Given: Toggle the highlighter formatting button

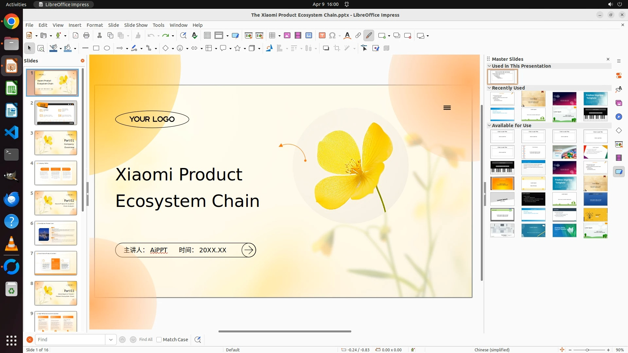Looking at the screenshot, I should click(x=369, y=36).
